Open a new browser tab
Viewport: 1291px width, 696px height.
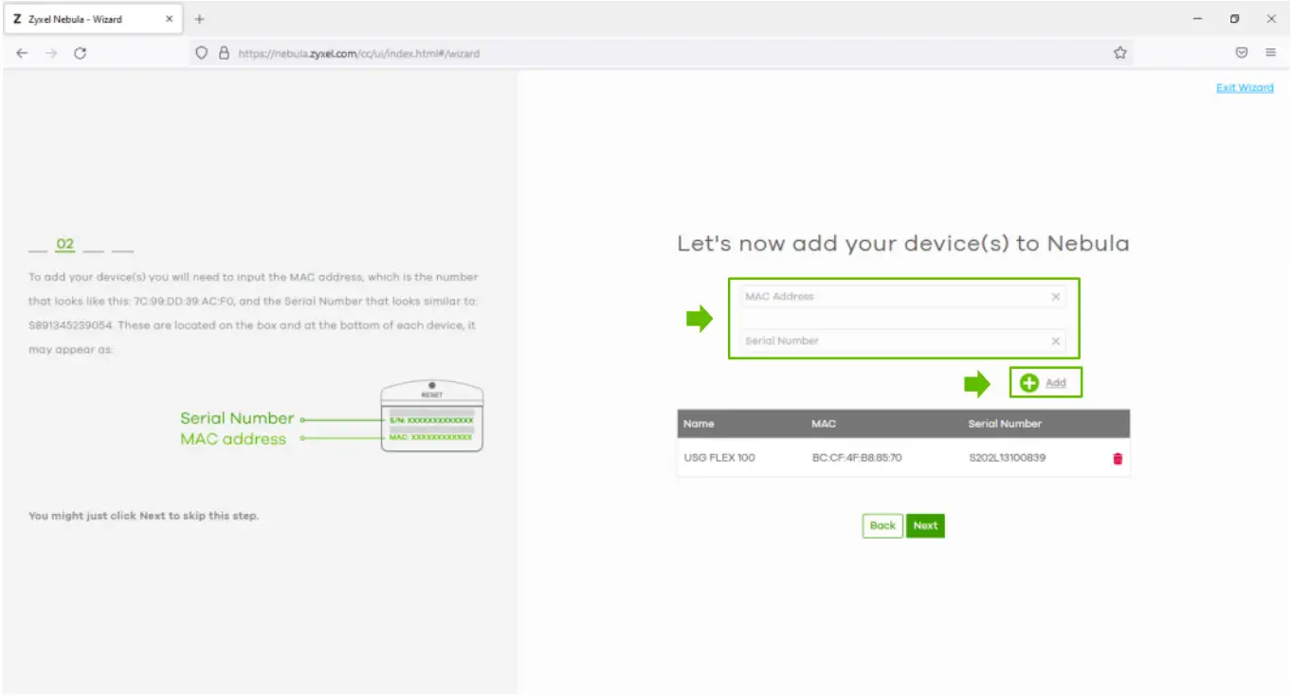pyautogui.click(x=199, y=18)
